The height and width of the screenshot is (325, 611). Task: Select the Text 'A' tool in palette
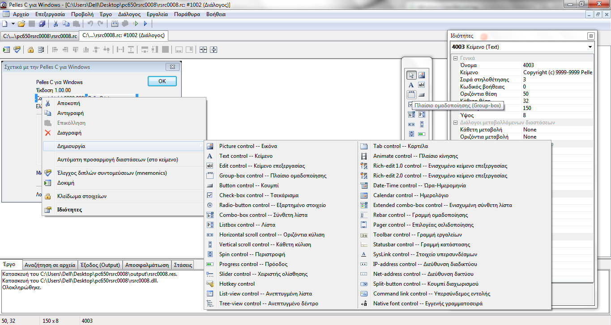pos(411,85)
